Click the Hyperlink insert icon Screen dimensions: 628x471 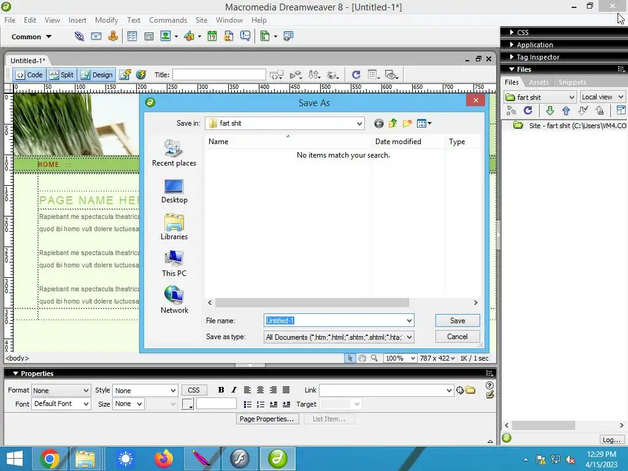79,36
